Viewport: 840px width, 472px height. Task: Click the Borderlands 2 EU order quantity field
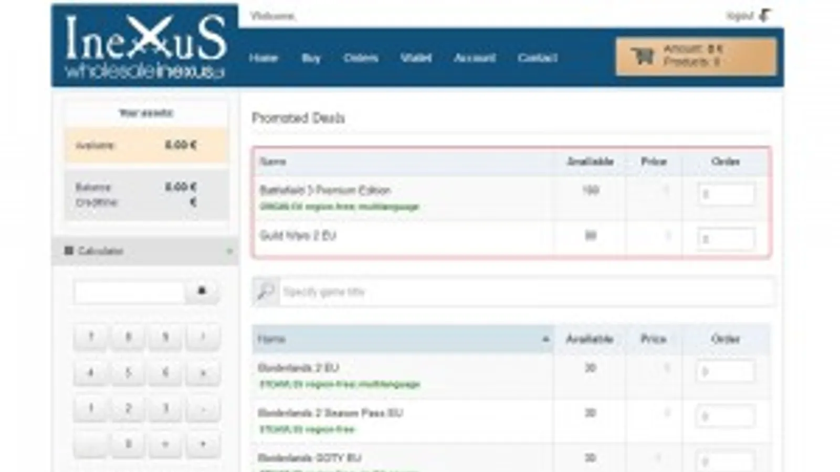point(726,372)
